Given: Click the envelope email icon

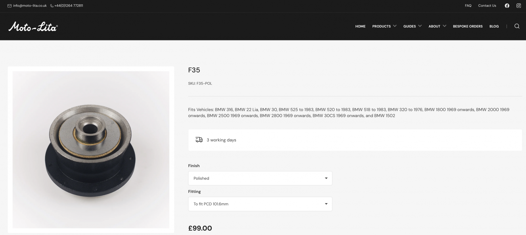Looking at the screenshot, I should (x=10, y=6).
